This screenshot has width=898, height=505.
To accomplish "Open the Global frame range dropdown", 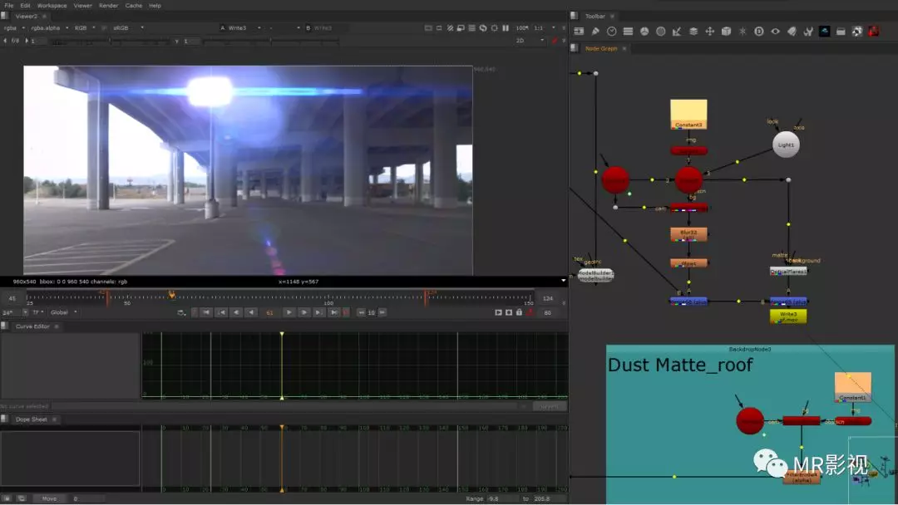I will pos(64,312).
